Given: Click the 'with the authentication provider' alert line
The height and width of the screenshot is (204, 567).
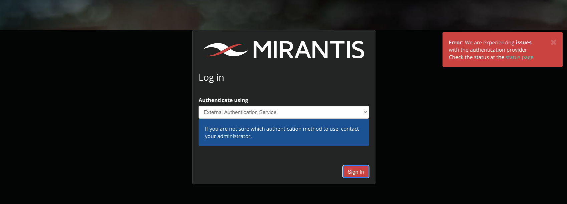Looking at the screenshot, I should click(x=488, y=50).
